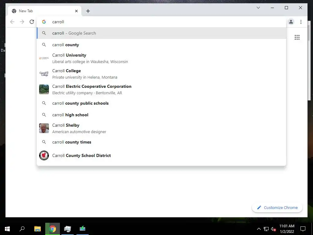The height and width of the screenshot is (235, 313).
Task: Click Customize Chrome button
Action: pos(277,208)
